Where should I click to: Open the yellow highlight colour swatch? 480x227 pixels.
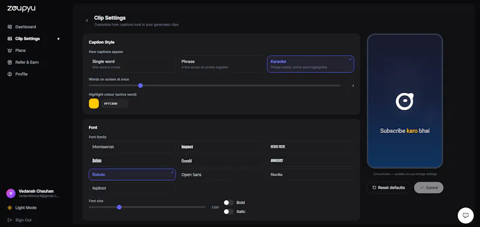tap(94, 104)
